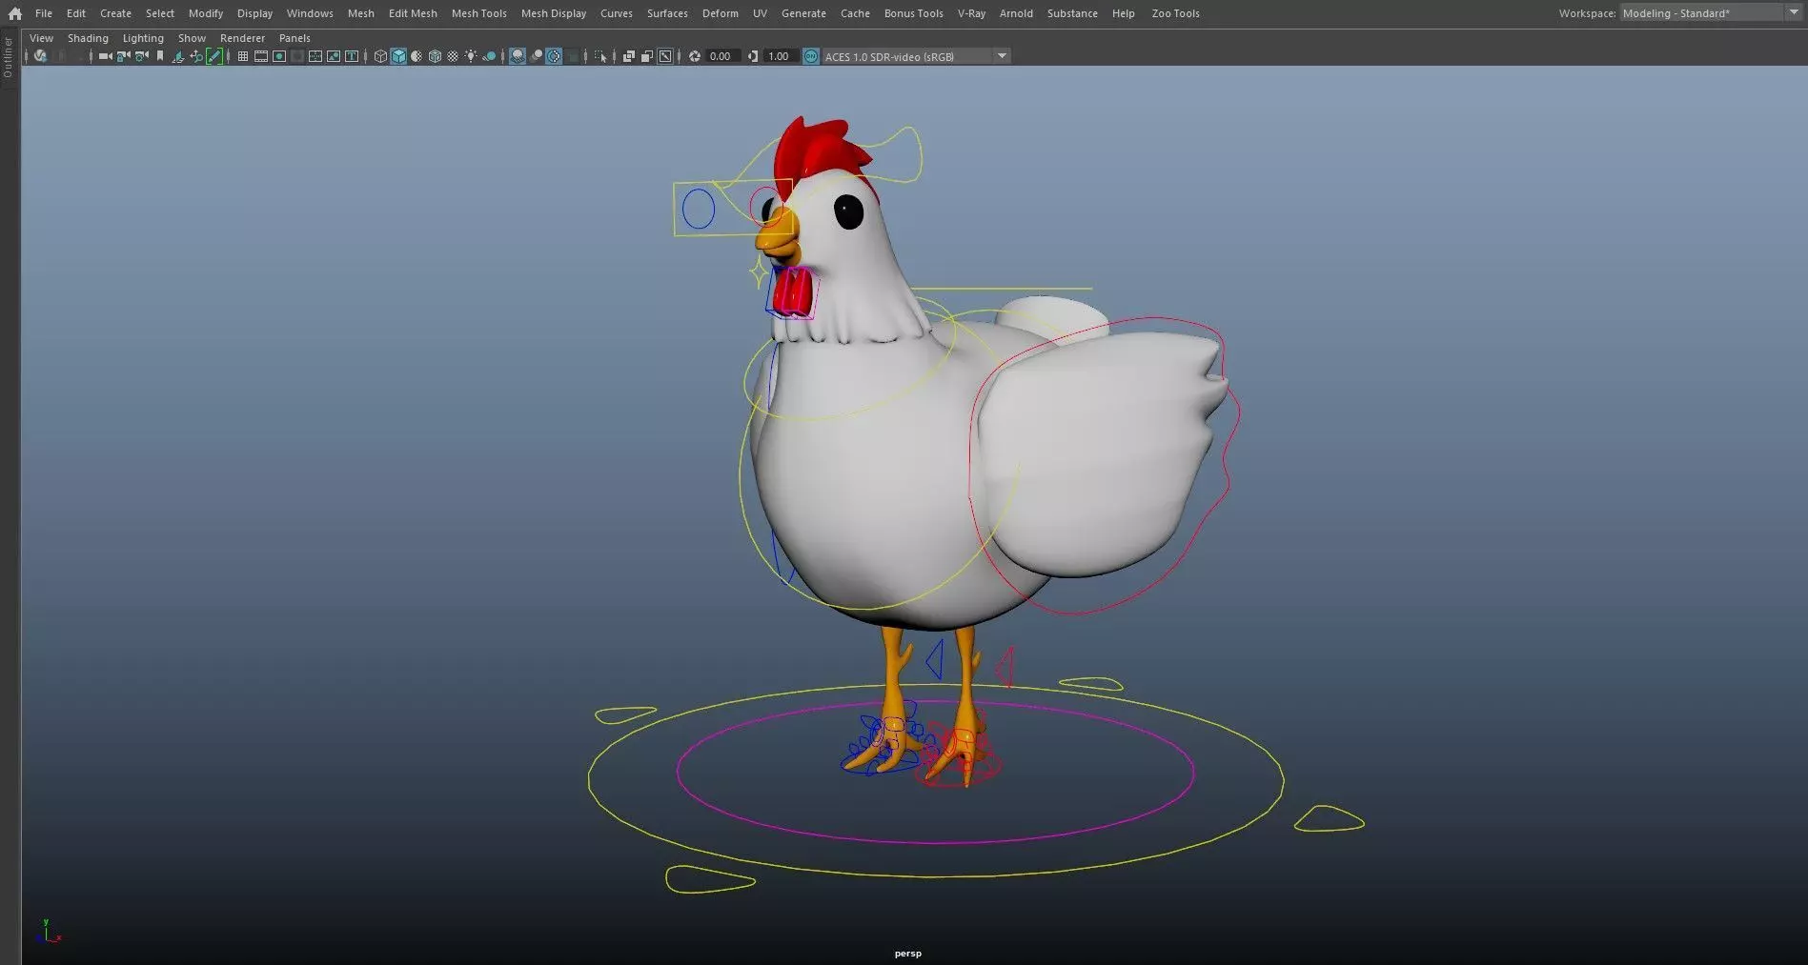Screen dimensions: 1808x965
Task: Click the camera Bookmarks icon
Action: pyautogui.click(x=160, y=56)
